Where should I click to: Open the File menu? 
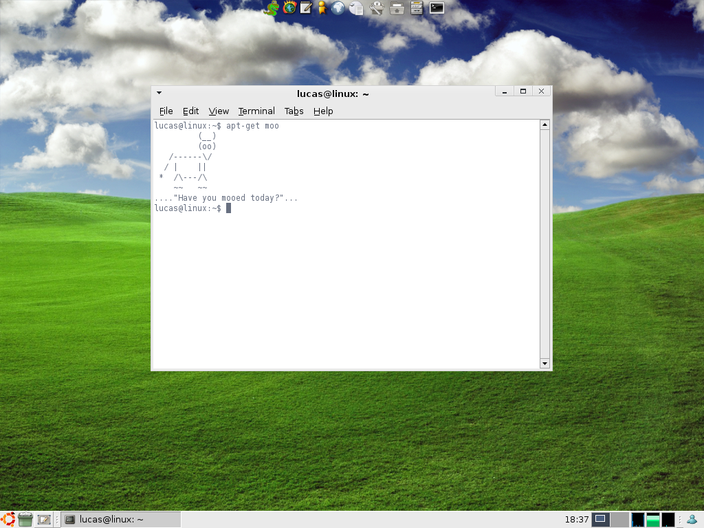point(166,111)
